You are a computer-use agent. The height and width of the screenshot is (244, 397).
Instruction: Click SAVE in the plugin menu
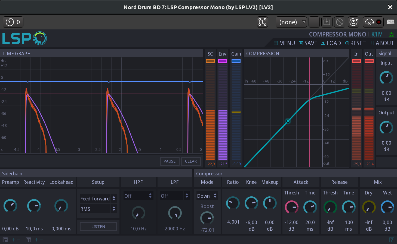click(308, 43)
